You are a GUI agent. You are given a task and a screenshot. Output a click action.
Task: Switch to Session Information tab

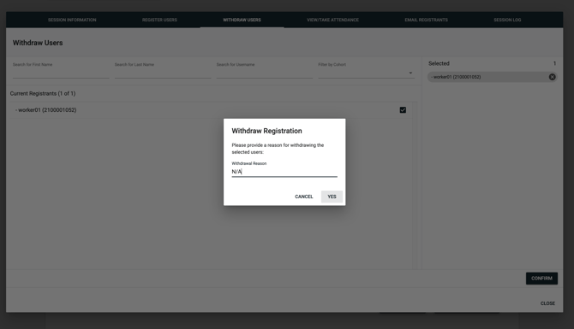(x=72, y=20)
